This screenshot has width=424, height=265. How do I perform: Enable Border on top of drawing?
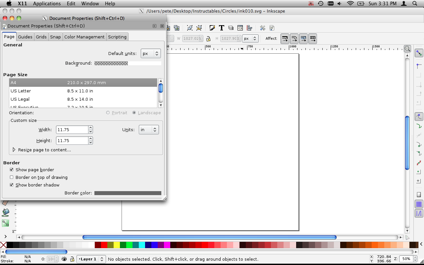coord(12,177)
